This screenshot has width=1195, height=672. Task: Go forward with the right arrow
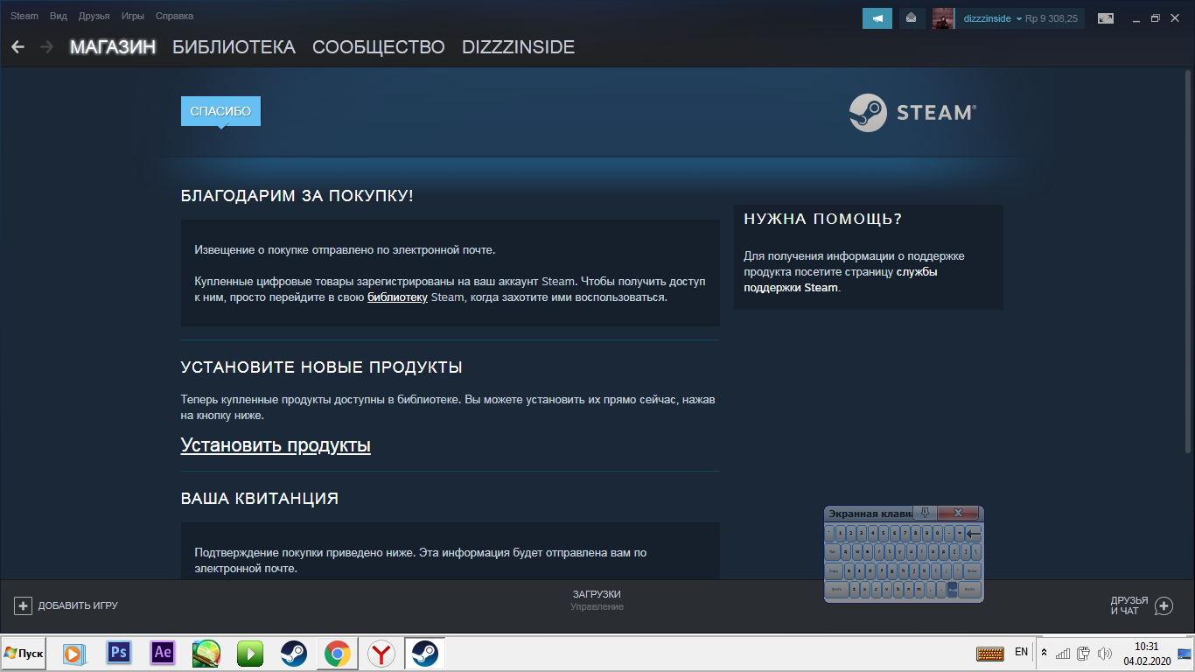46,47
